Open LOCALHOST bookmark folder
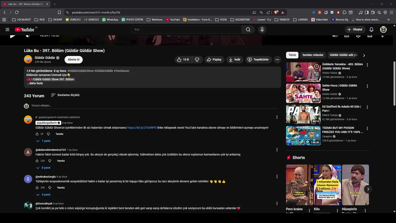The width and height of the screenshot is (396, 223). coord(21,20)
